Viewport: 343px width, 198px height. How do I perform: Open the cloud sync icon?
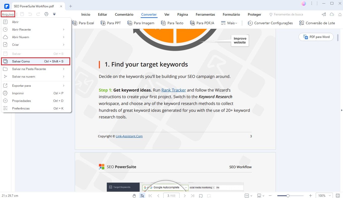coord(332,14)
